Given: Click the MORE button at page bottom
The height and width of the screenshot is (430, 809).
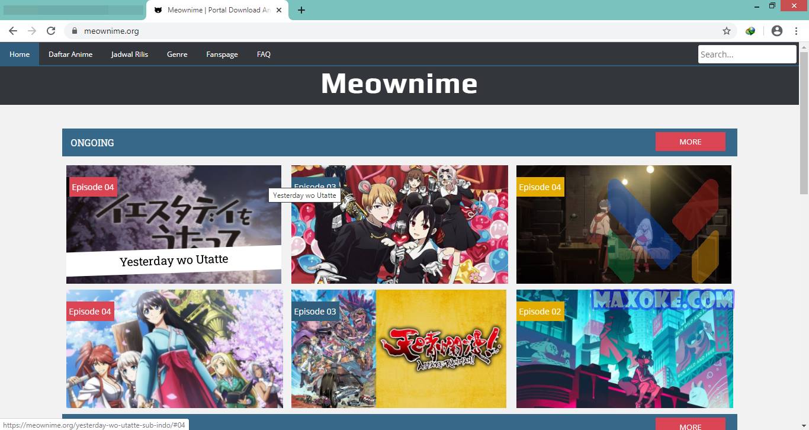Looking at the screenshot, I should pyautogui.click(x=691, y=424).
